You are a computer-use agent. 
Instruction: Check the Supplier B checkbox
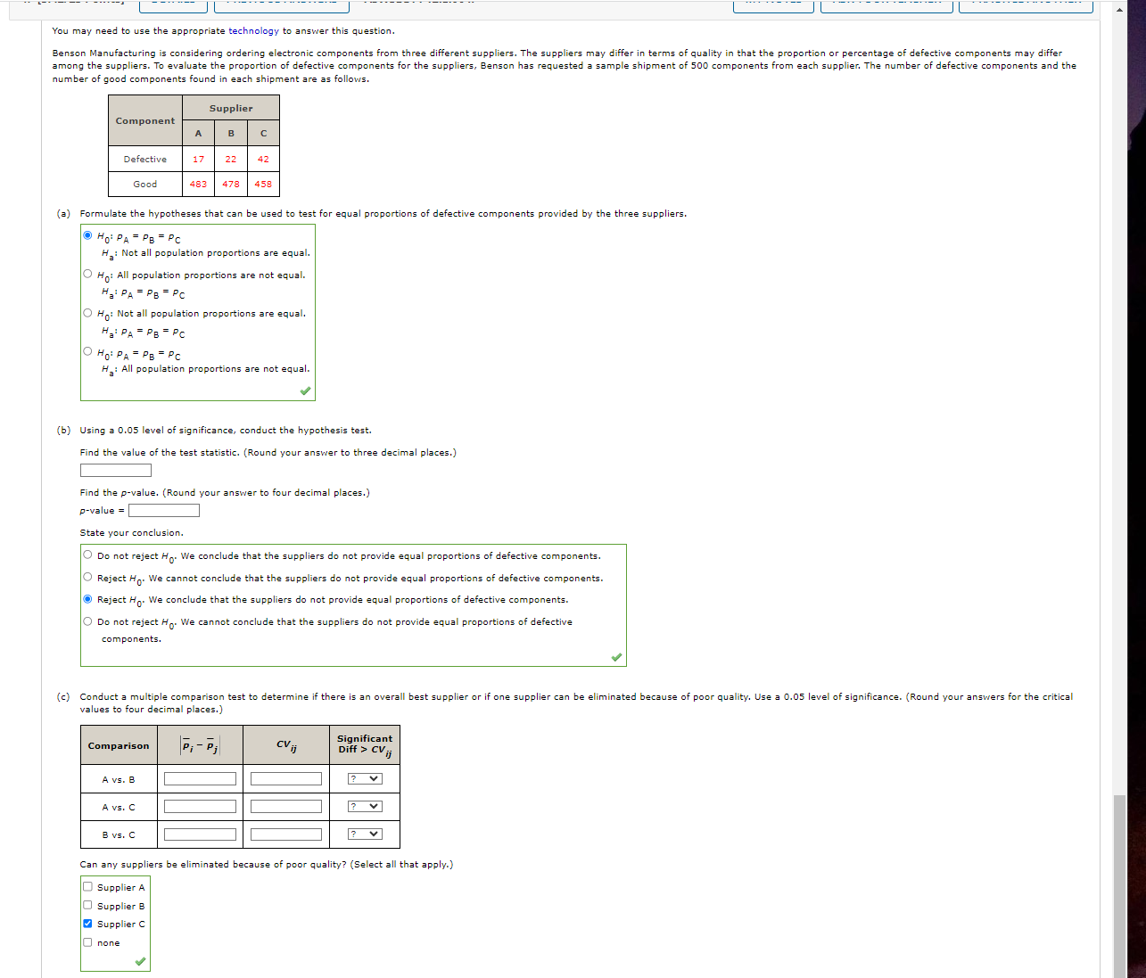pyautogui.click(x=87, y=905)
